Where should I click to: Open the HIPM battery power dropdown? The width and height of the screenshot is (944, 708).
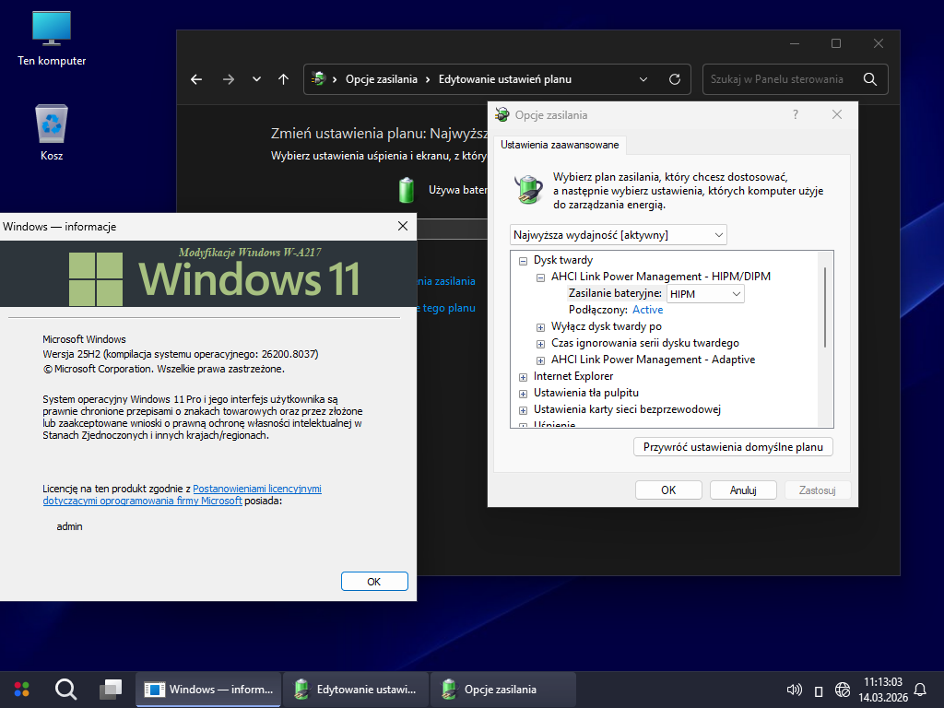705,293
